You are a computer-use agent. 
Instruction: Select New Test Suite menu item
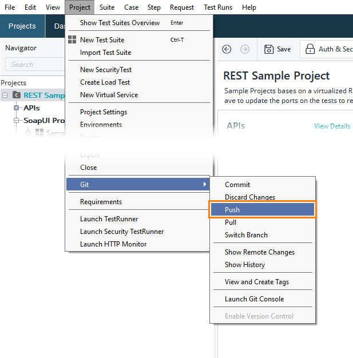pyautogui.click(x=138, y=40)
